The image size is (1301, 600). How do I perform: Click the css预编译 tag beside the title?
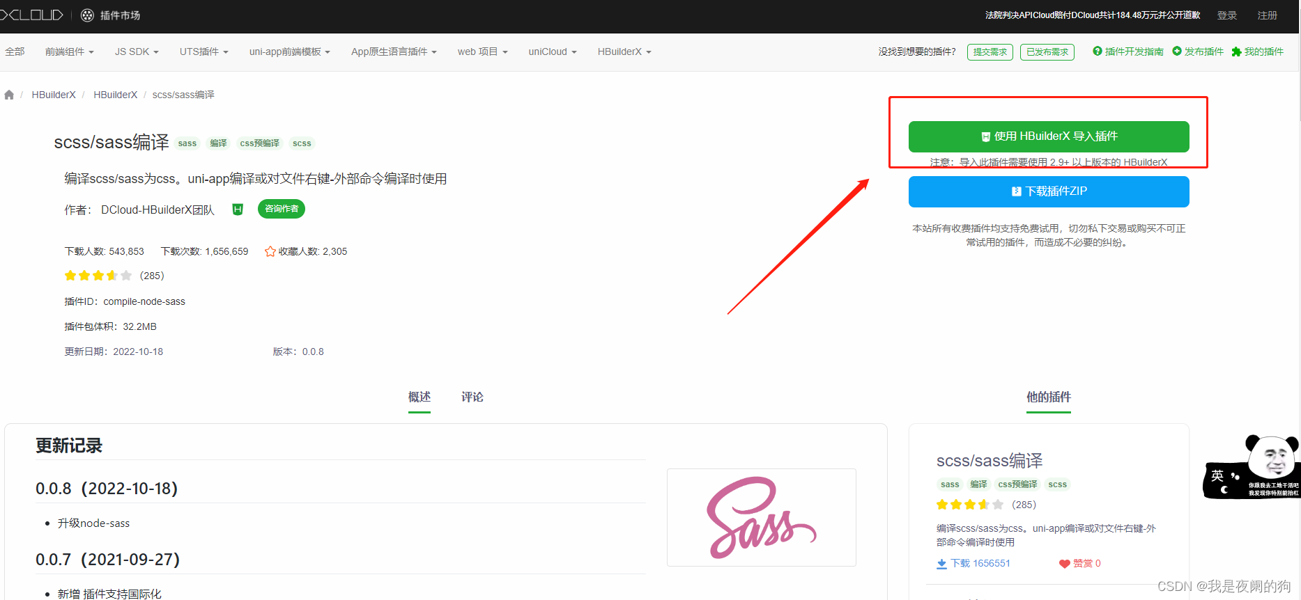(x=260, y=143)
